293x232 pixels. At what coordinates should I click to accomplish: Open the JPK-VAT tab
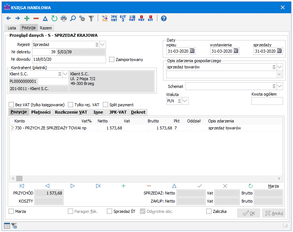[118, 112]
